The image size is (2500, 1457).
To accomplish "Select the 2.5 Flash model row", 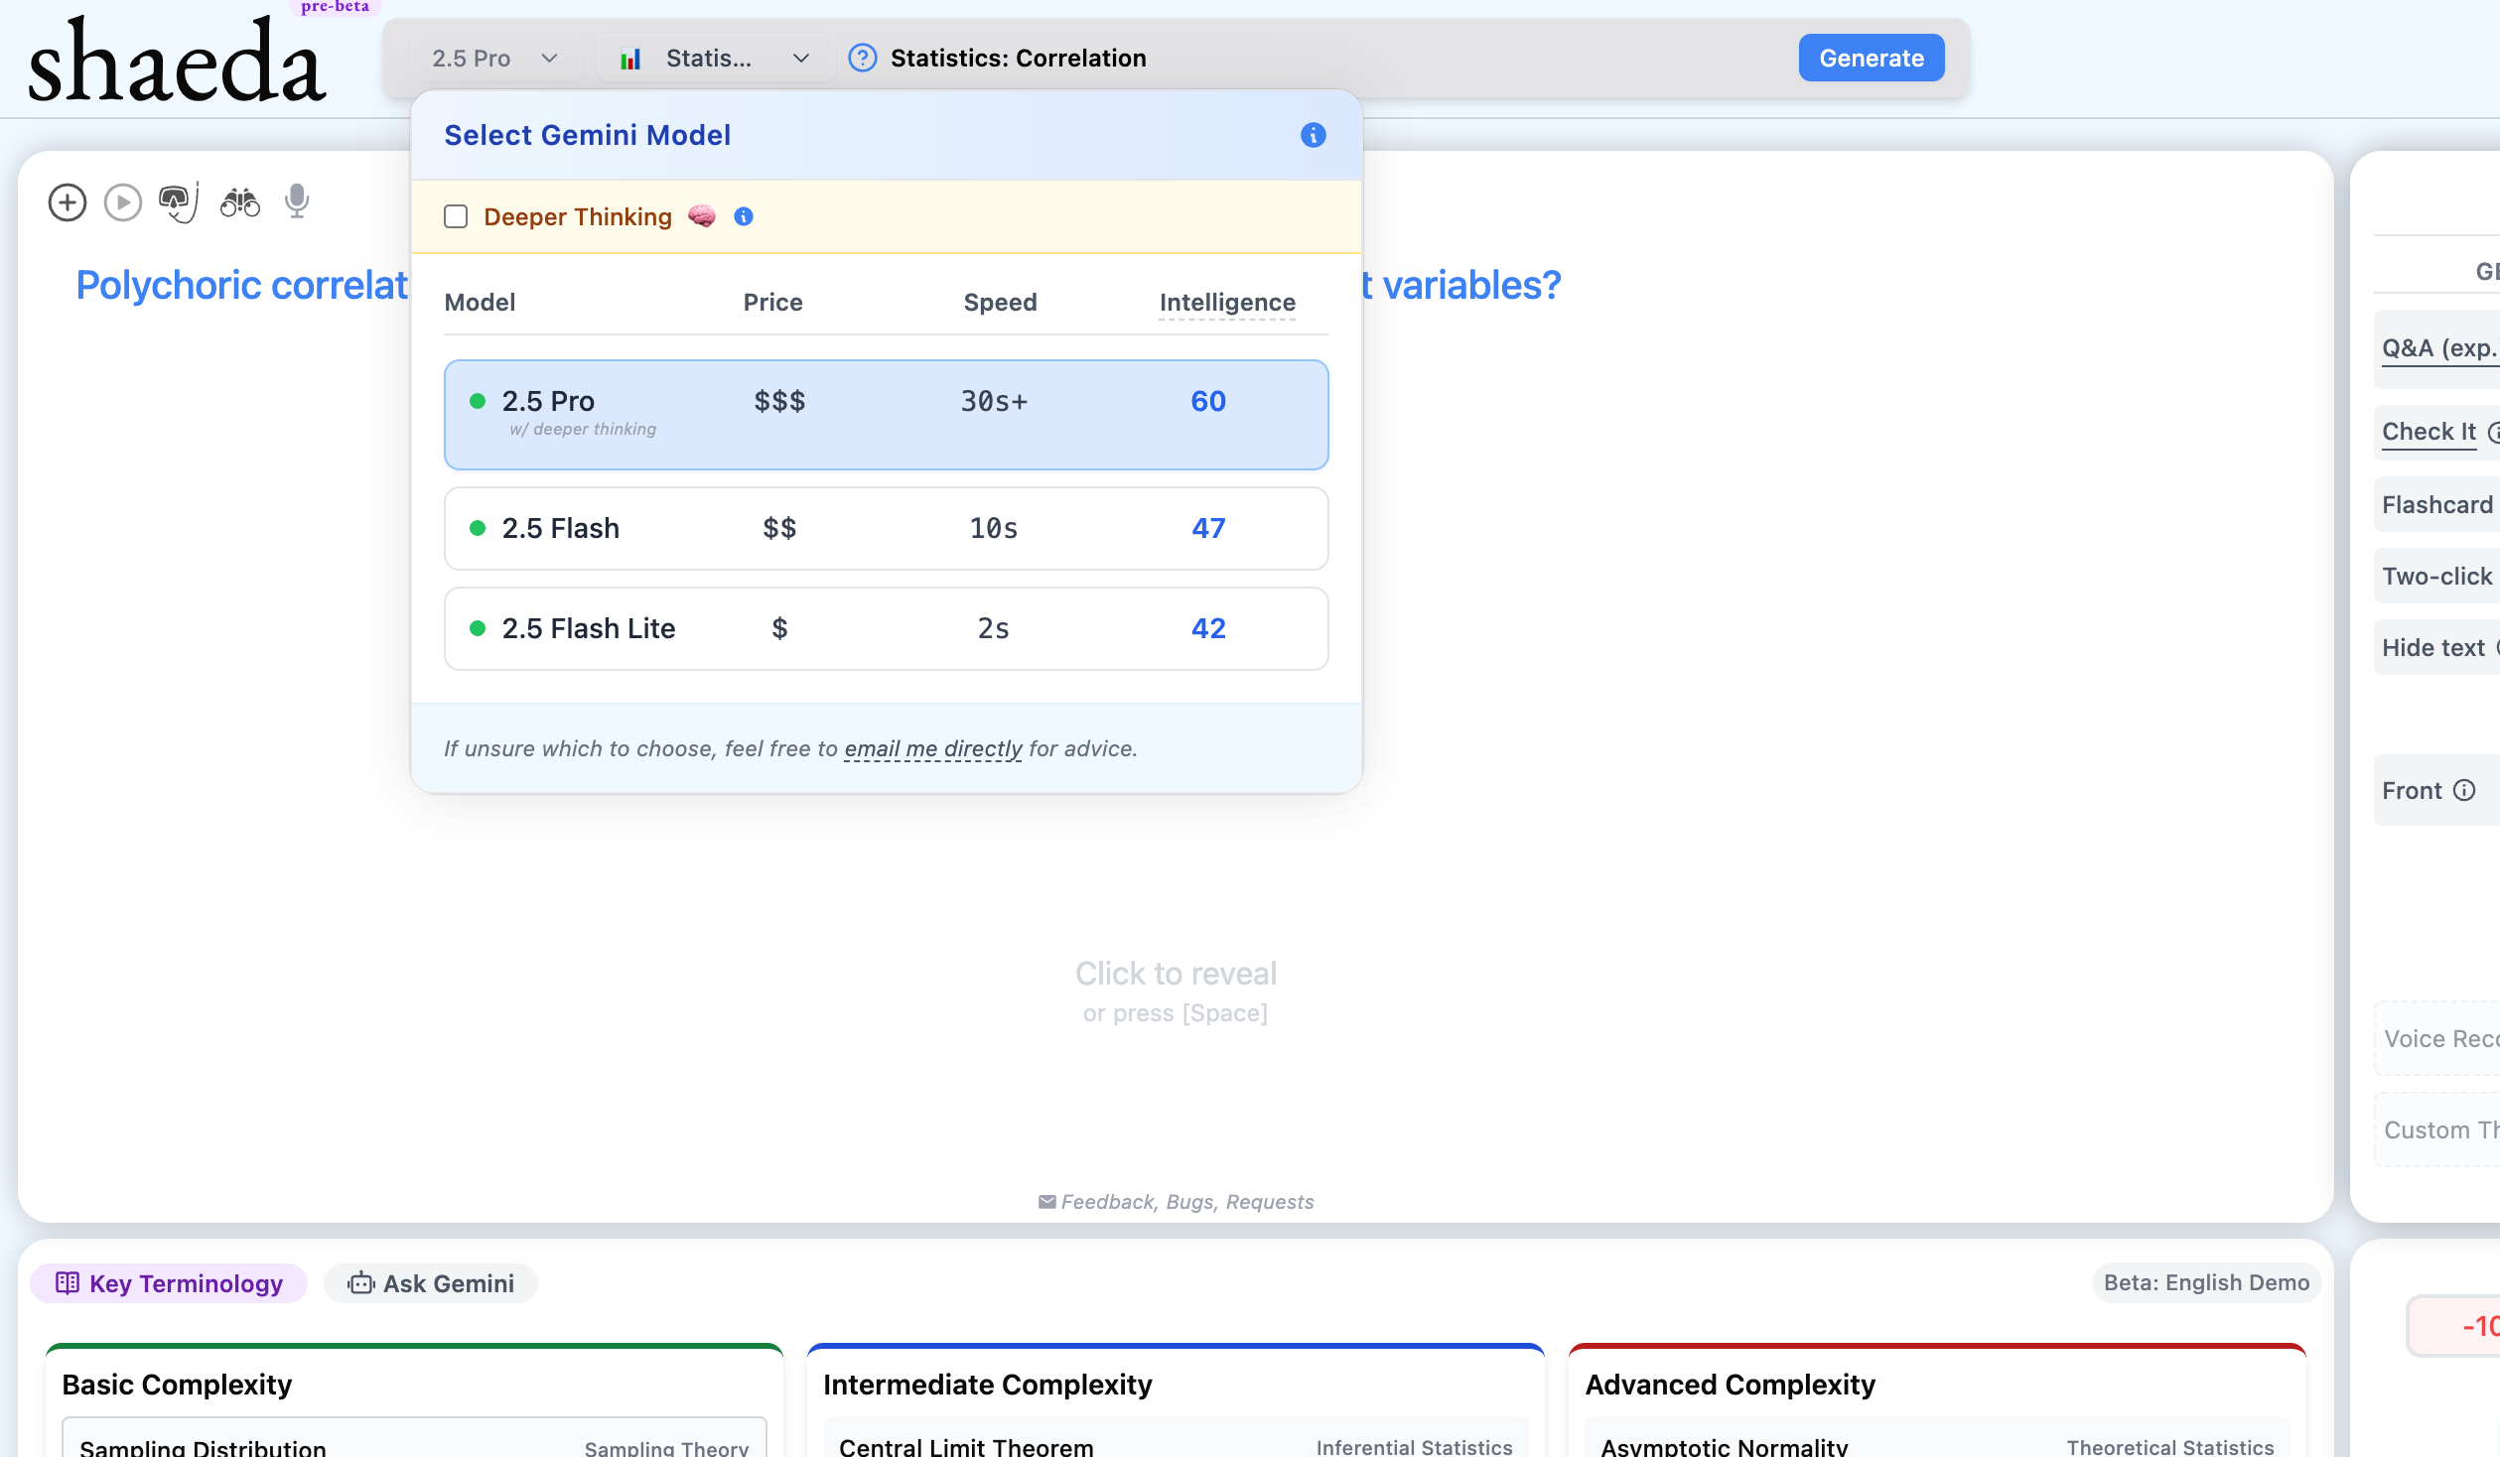I will click(x=886, y=528).
